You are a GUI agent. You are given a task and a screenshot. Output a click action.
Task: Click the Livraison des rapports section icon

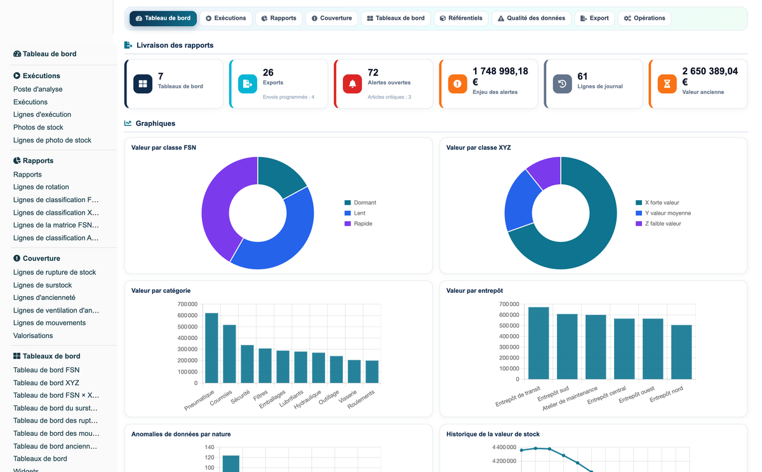(x=128, y=45)
